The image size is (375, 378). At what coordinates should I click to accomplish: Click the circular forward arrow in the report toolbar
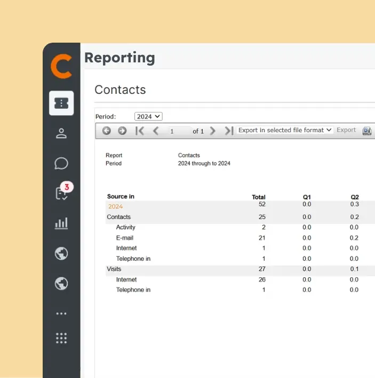click(x=122, y=131)
